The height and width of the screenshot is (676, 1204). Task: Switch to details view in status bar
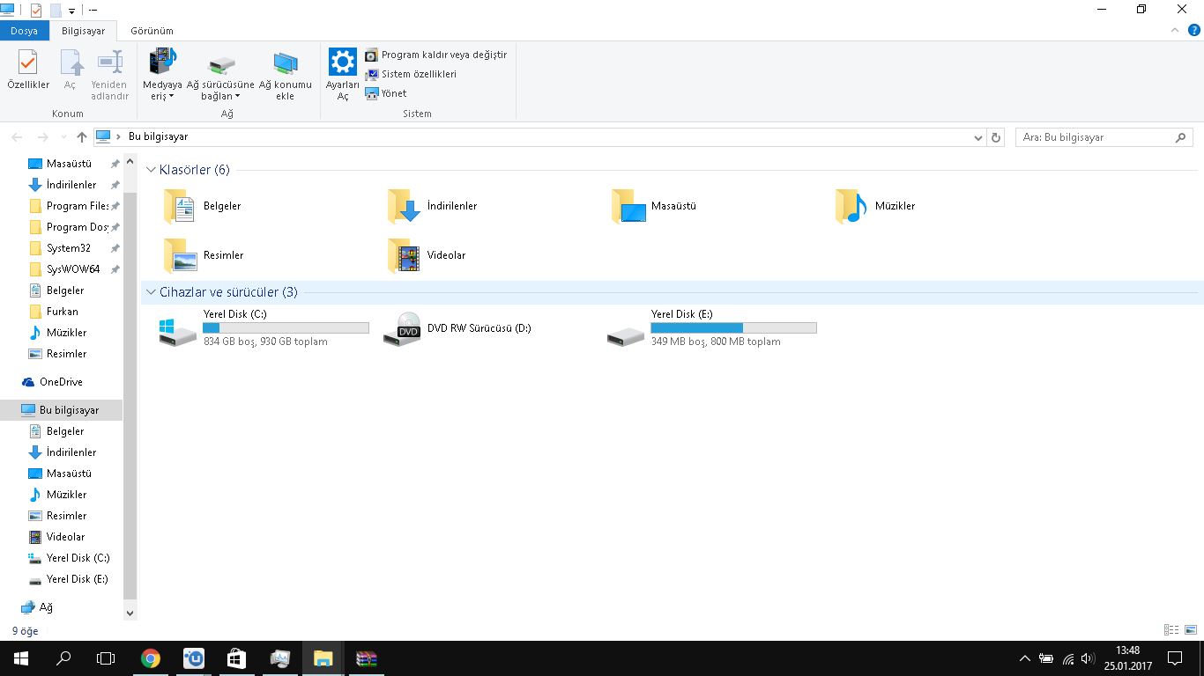click(1171, 630)
